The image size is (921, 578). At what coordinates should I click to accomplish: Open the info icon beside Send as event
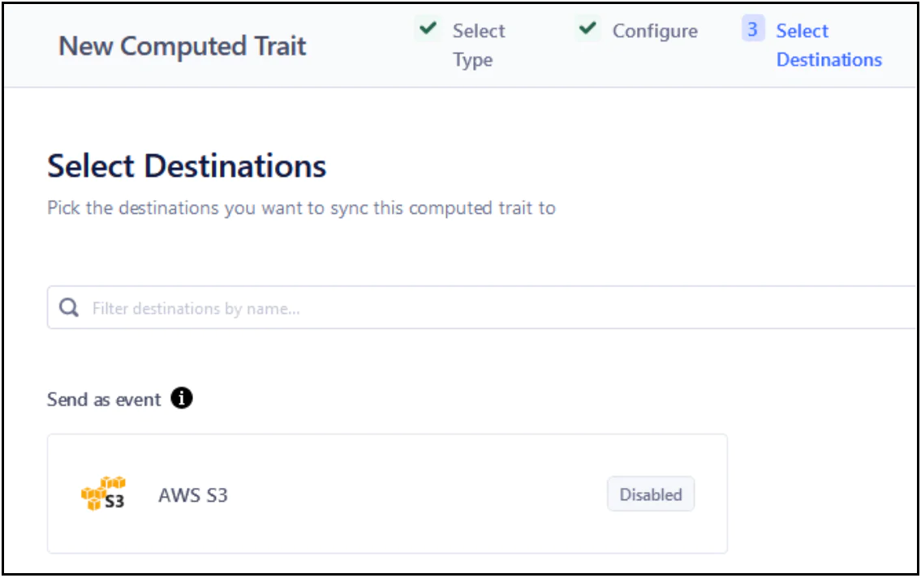[x=183, y=399]
